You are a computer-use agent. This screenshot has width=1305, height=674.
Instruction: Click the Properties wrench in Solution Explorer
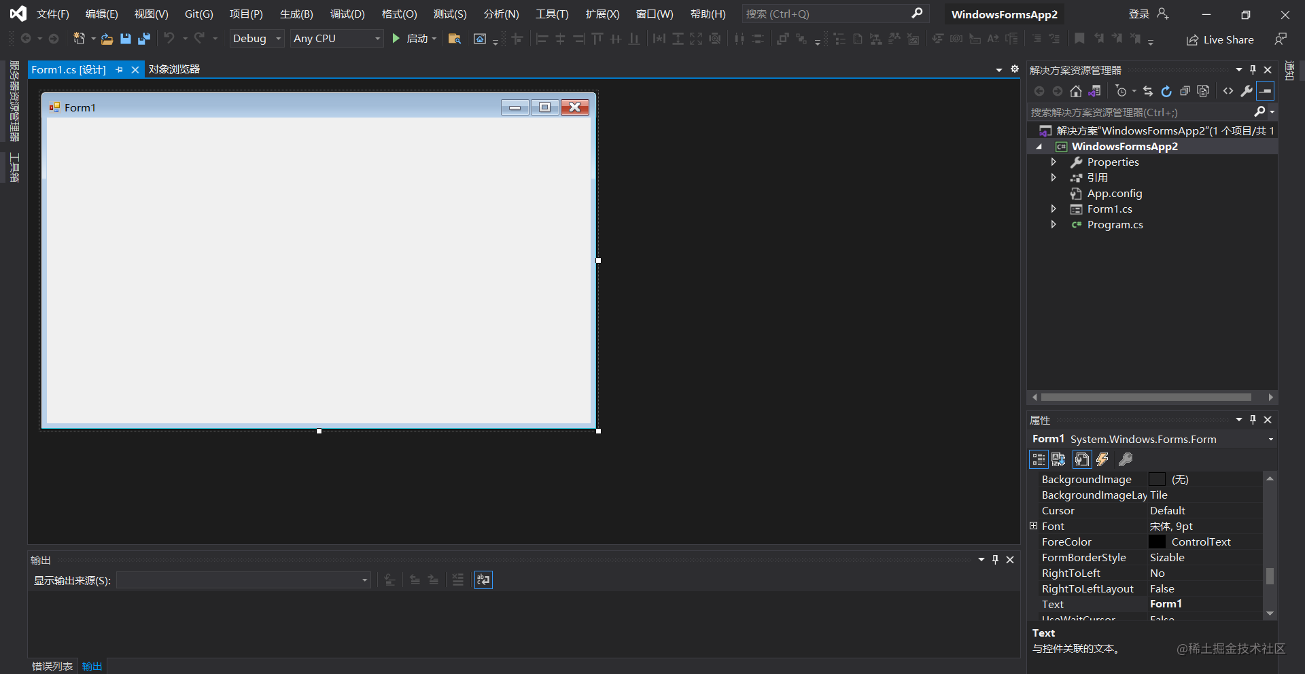click(x=1247, y=91)
